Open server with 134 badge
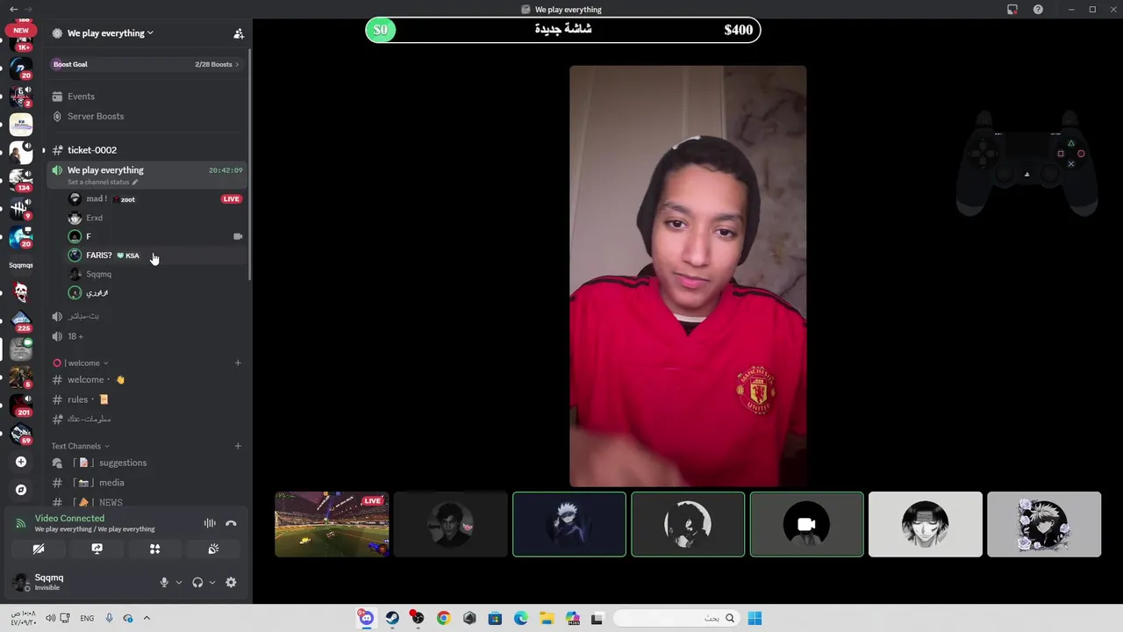Image resolution: width=1123 pixels, height=632 pixels. click(x=21, y=180)
